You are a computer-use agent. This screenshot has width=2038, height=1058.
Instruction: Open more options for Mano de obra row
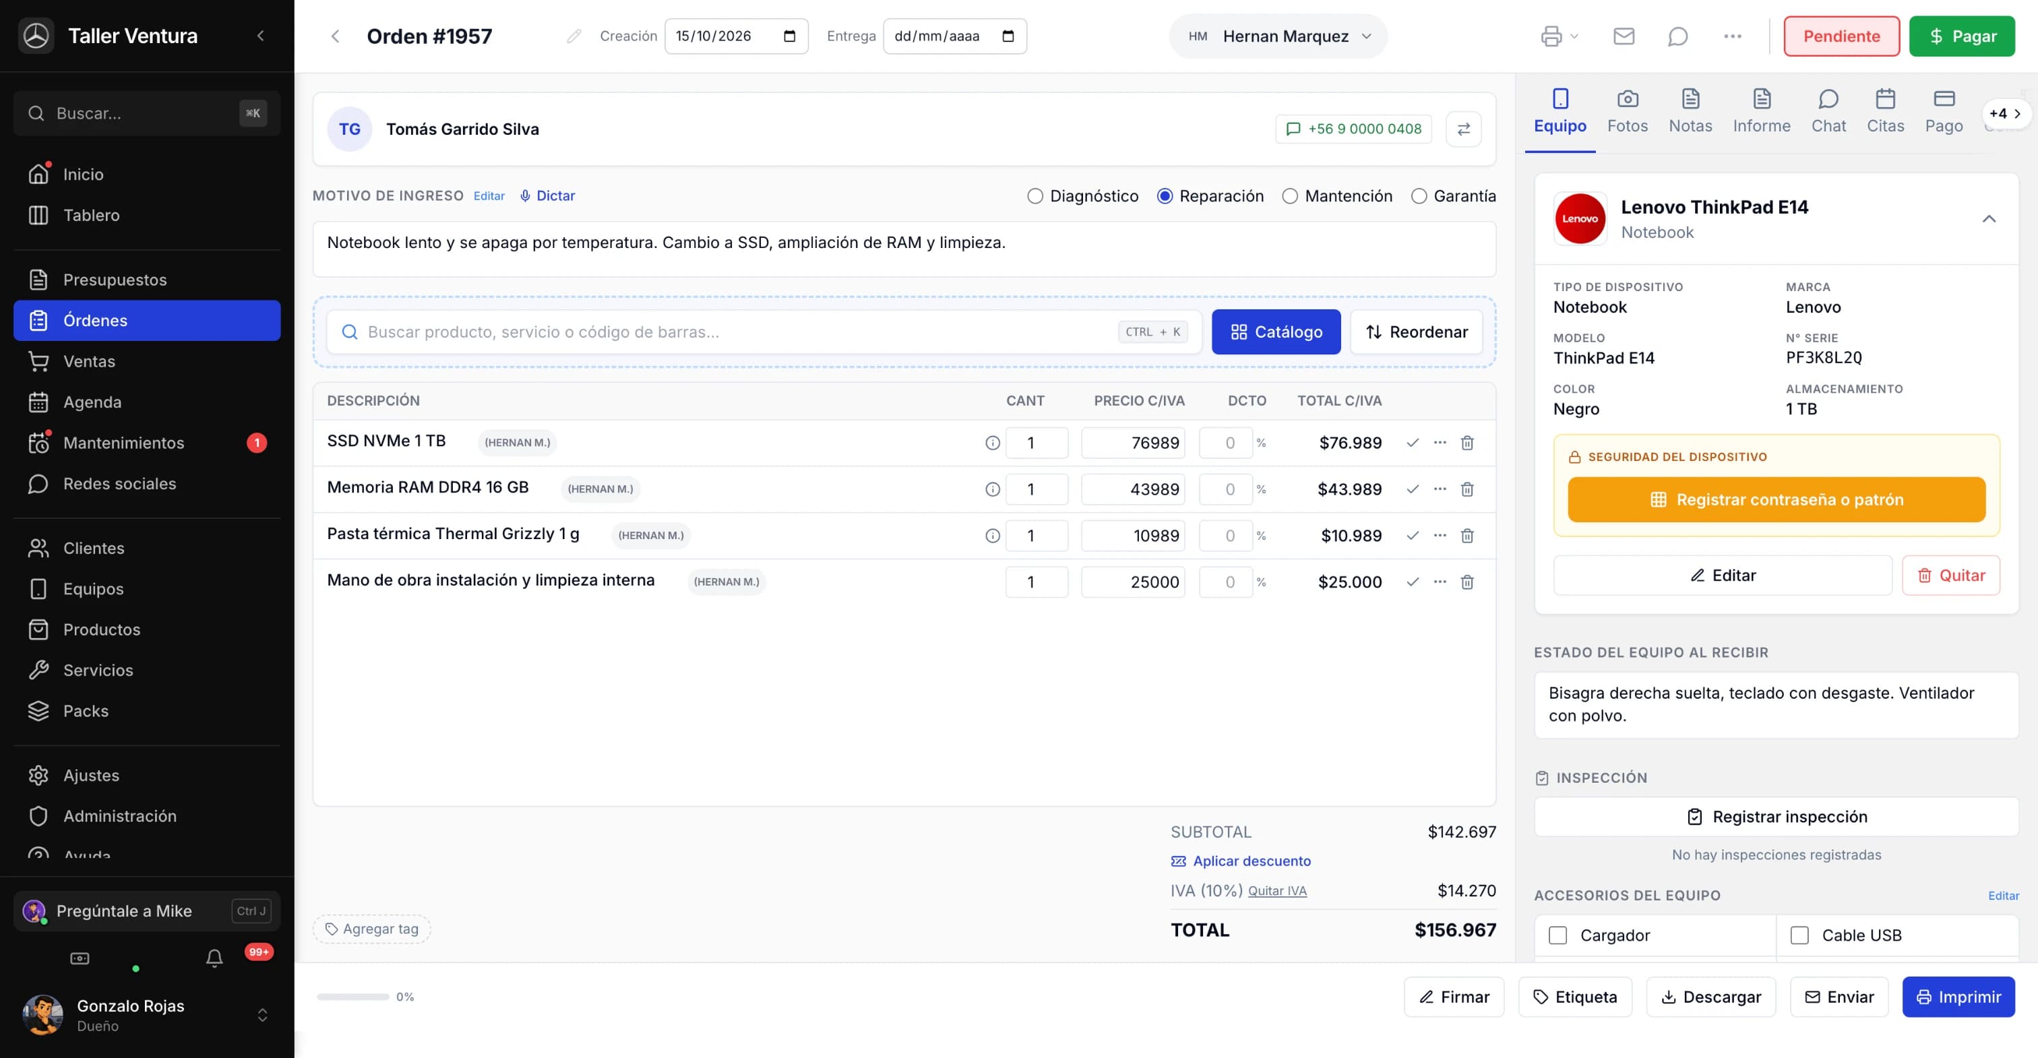pyautogui.click(x=1440, y=582)
